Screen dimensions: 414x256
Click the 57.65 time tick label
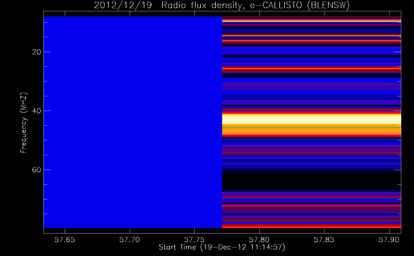65,240
